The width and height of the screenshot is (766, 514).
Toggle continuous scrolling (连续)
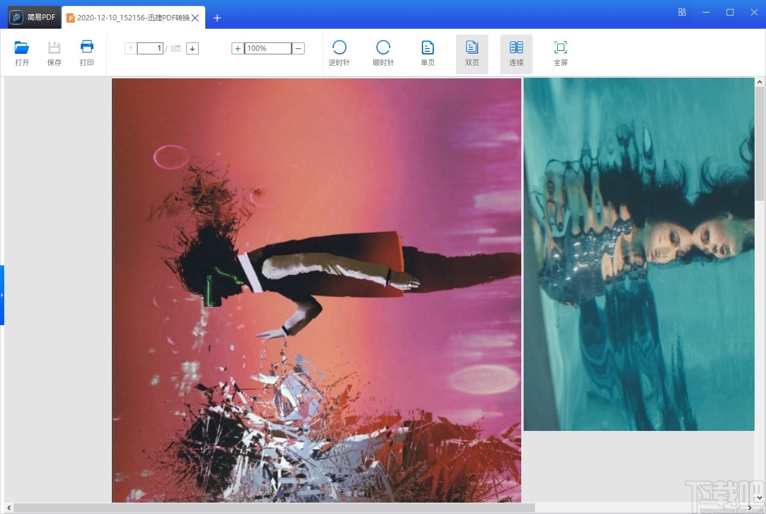[516, 54]
